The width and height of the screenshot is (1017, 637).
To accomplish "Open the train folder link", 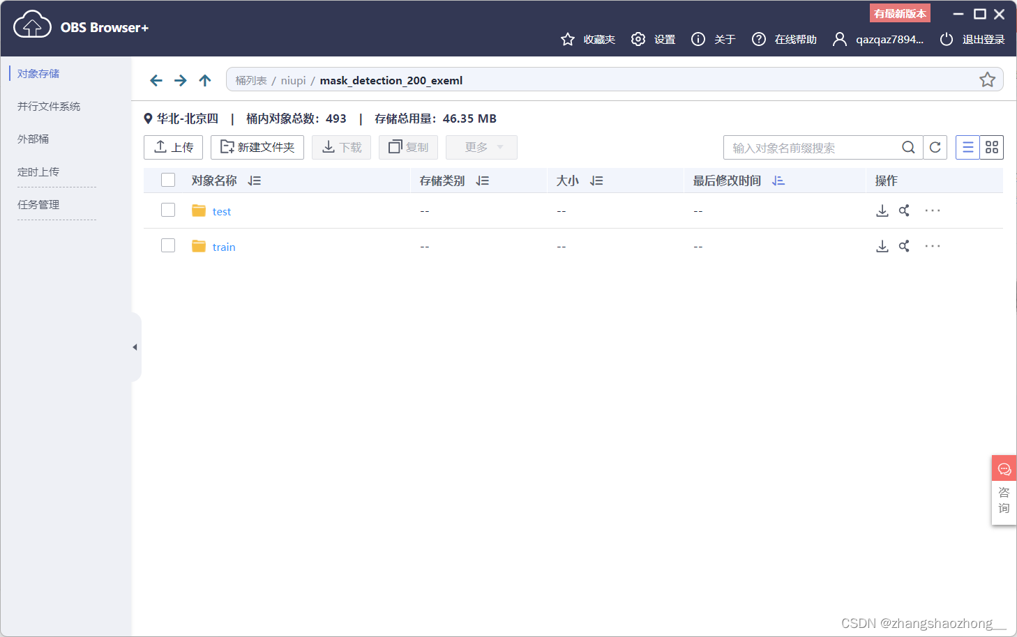I will coord(224,247).
